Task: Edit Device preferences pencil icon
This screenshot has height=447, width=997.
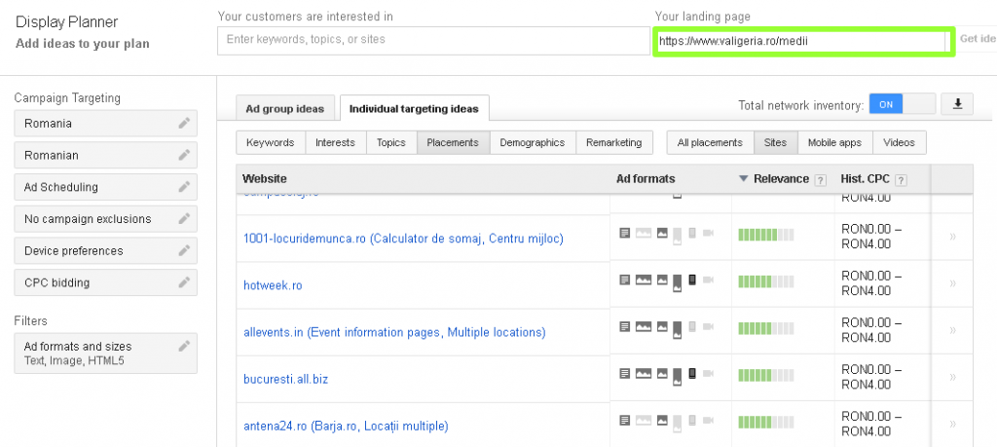Action: click(x=184, y=250)
